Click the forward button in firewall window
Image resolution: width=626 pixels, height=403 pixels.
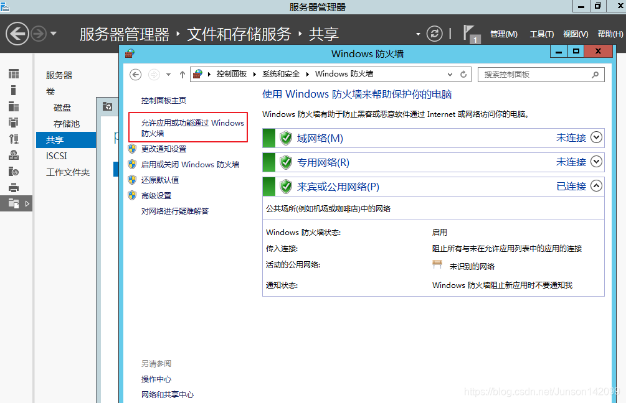(154, 75)
